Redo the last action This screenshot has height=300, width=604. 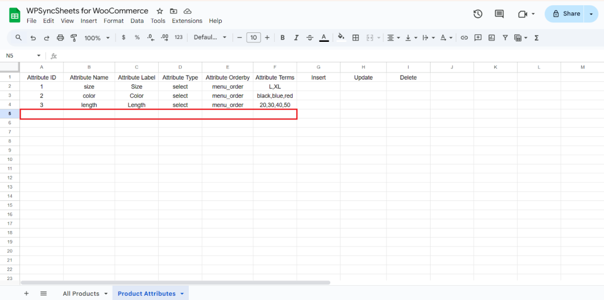[x=47, y=38]
